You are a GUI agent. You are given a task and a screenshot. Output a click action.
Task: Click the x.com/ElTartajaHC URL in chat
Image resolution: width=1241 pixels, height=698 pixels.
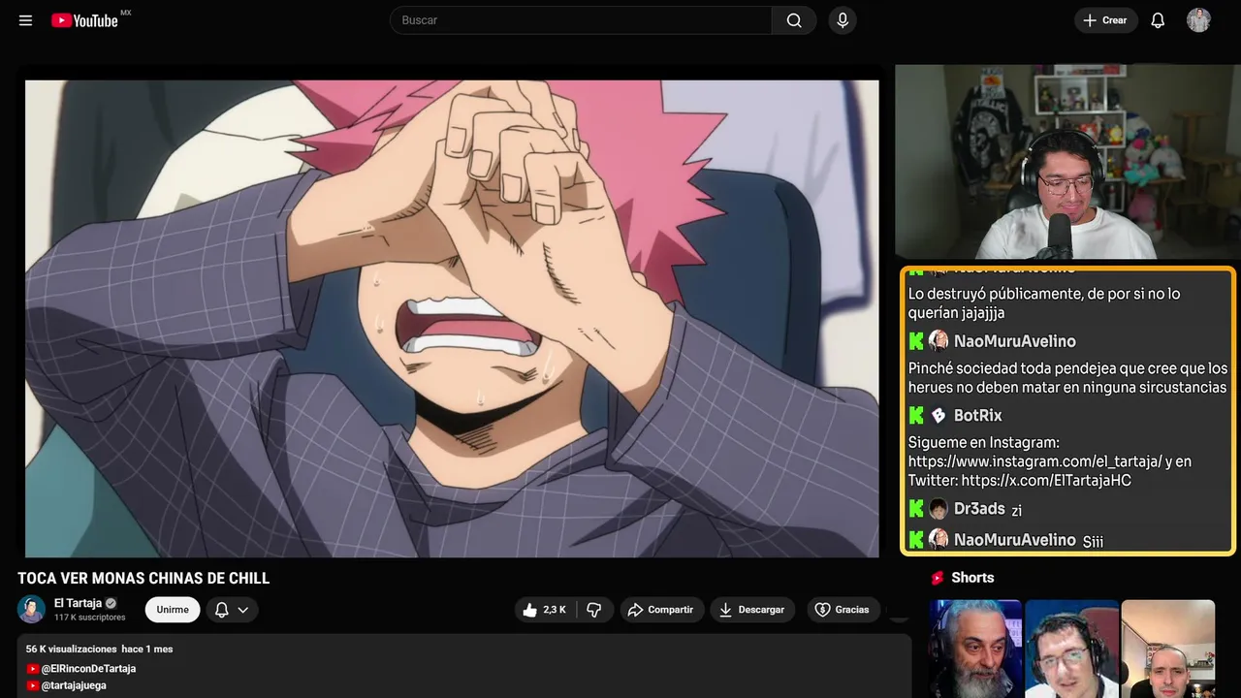(1046, 481)
